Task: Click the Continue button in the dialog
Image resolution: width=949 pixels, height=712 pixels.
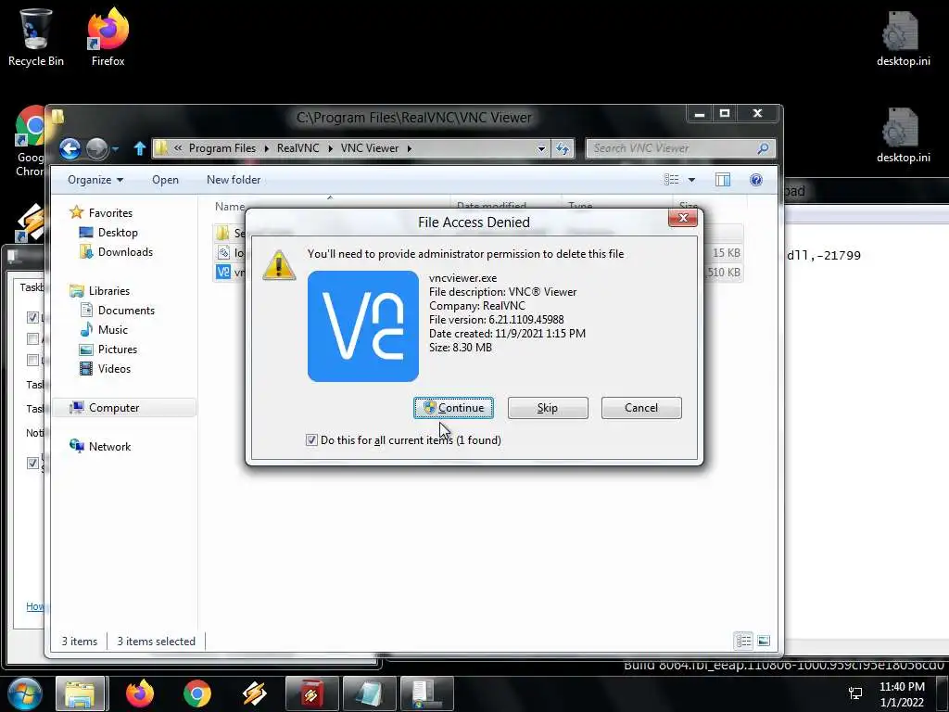Action: (x=453, y=408)
